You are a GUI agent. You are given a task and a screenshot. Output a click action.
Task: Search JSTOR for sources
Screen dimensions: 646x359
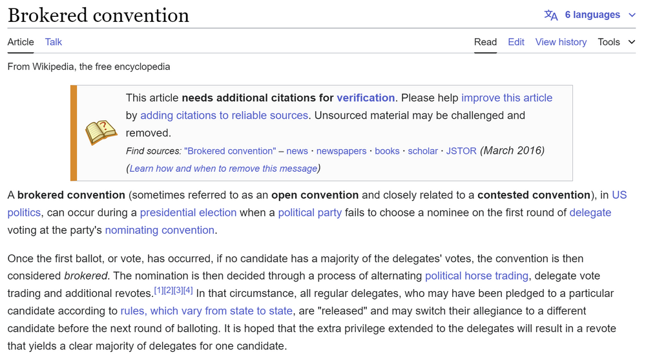(461, 151)
